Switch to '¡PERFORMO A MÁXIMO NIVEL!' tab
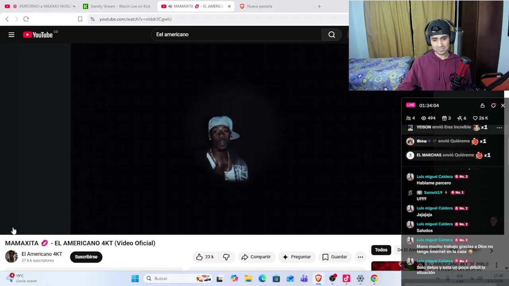509x286 pixels. click(x=40, y=6)
